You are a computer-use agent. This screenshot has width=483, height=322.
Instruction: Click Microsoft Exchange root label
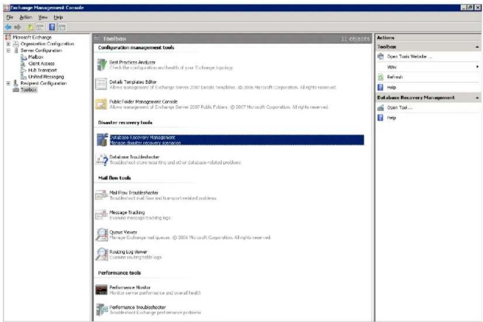[x=32, y=37]
